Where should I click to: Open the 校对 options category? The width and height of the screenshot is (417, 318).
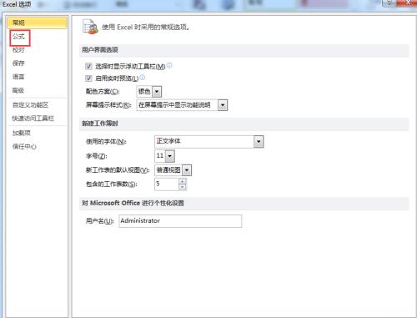pyautogui.click(x=18, y=50)
